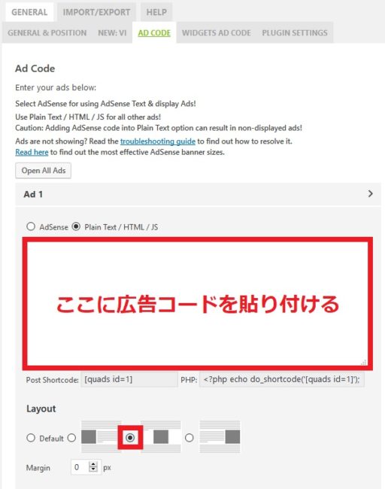Image resolution: width=385 pixels, height=489 pixels.
Task: Open the WIDGETS AD CODE sub-tab
Action: tap(217, 33)
